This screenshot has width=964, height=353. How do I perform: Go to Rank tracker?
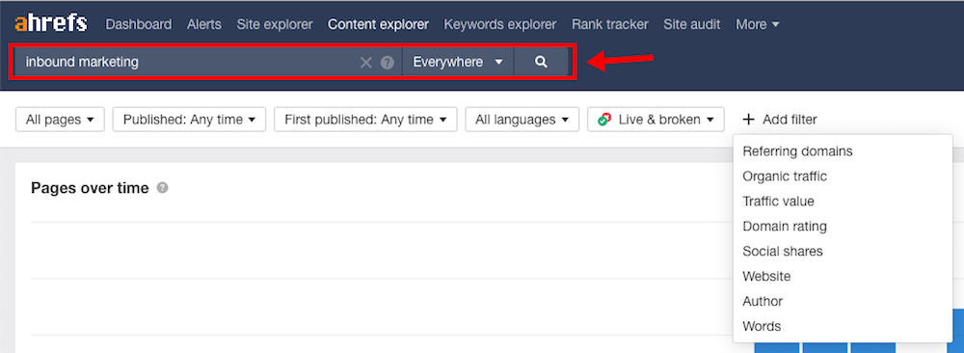[610, 25]
